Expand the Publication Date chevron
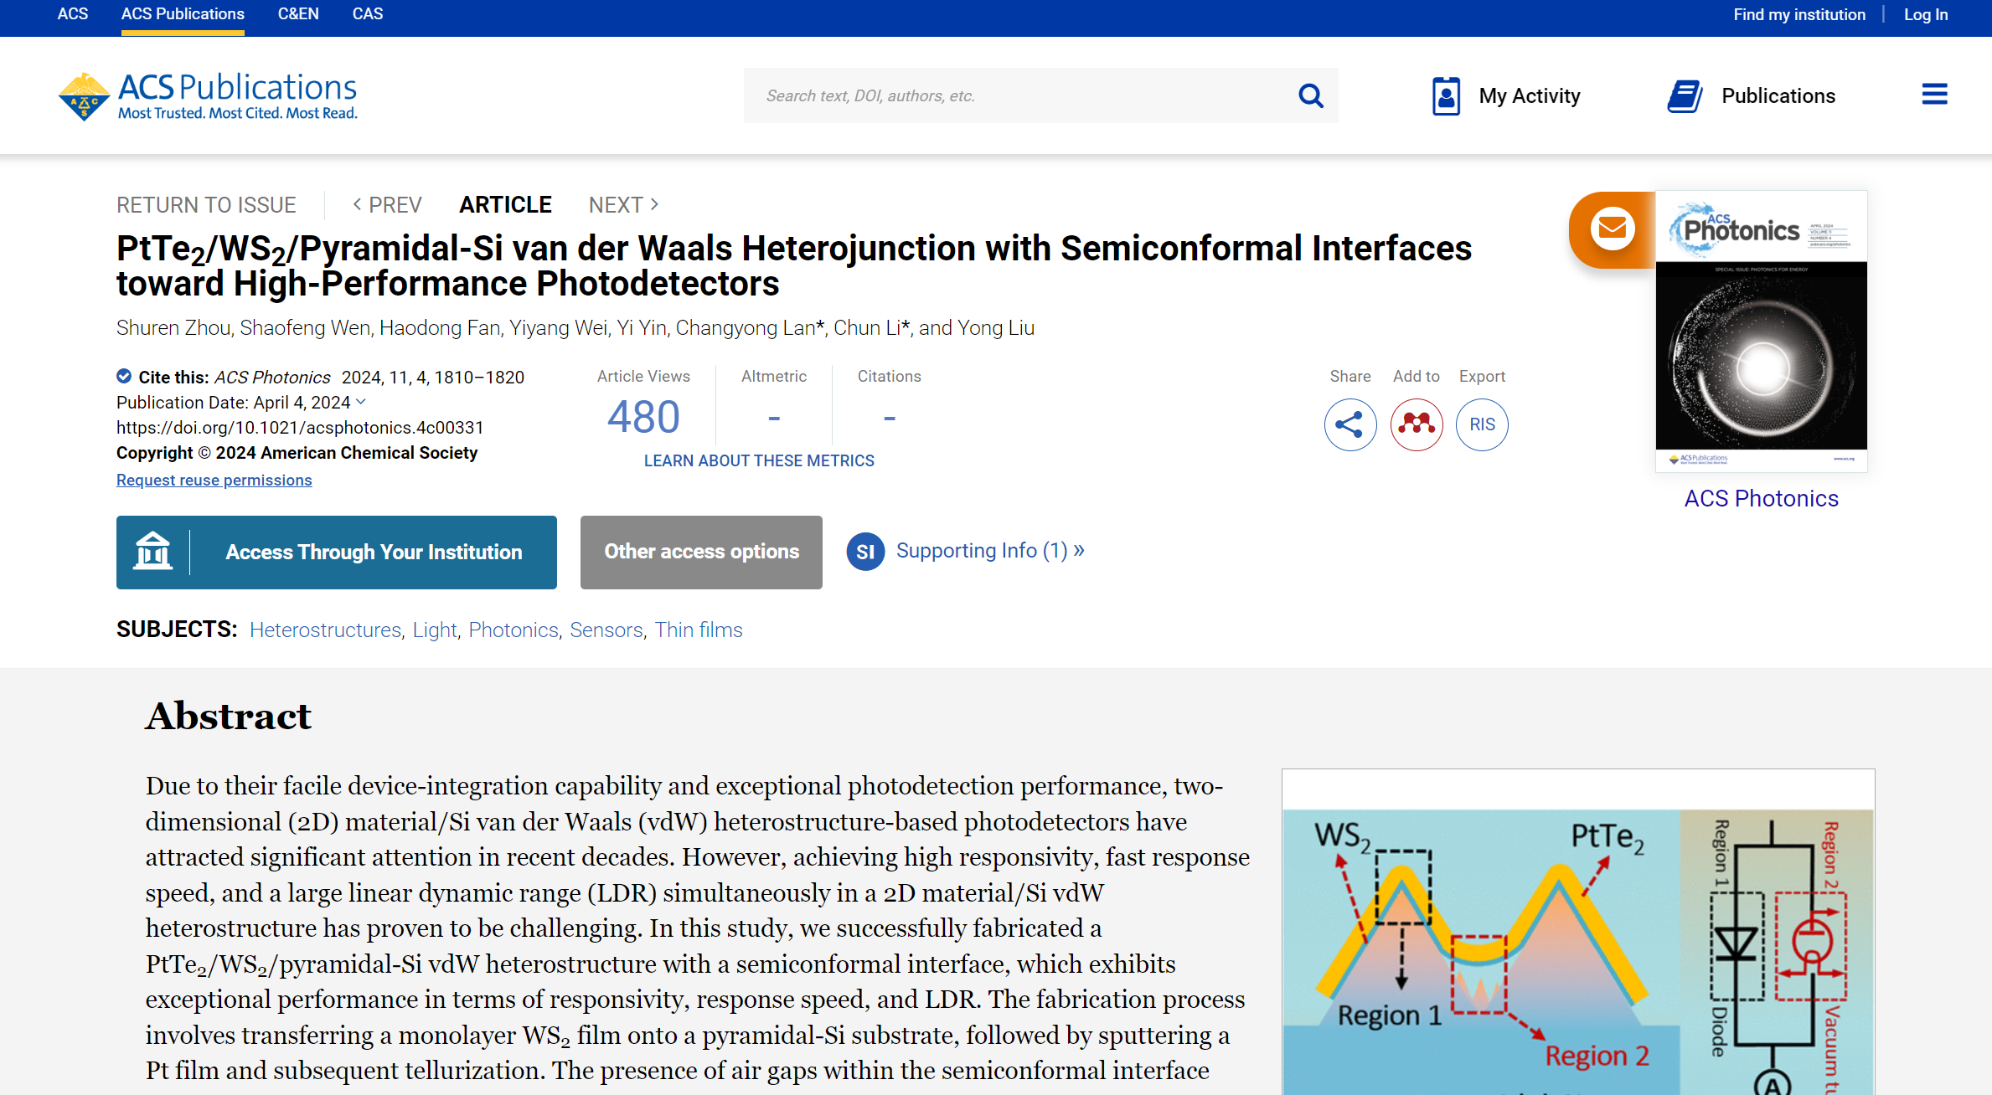The height and width of the screenshot is (1095, 1992). [361, 403]
